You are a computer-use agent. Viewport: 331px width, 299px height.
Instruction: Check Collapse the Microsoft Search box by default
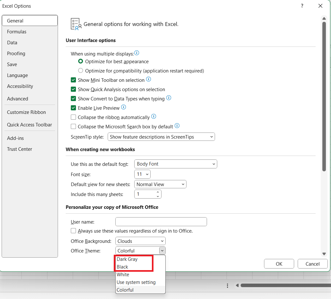coord(73,127)
